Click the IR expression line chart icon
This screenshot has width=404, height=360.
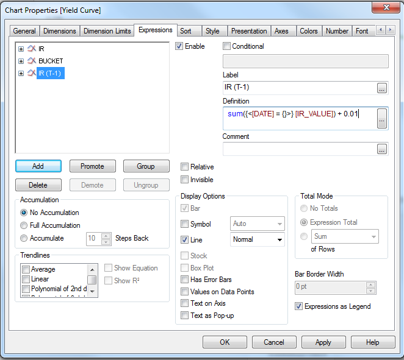click(32, 48)
